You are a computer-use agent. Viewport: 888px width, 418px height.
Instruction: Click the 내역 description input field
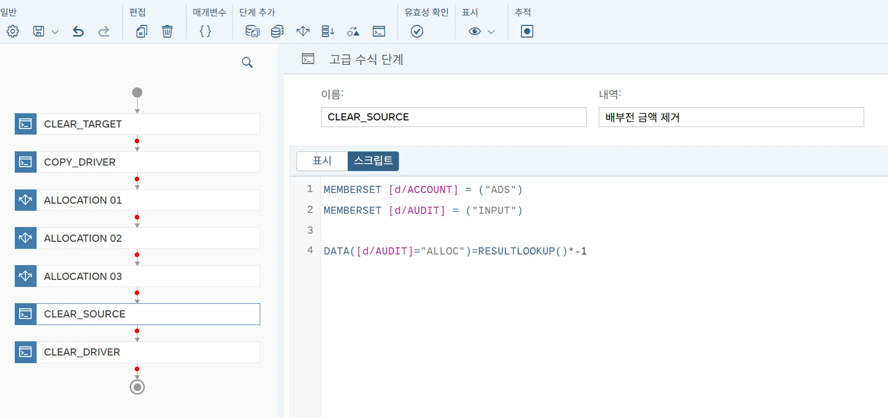coord(730,117)
